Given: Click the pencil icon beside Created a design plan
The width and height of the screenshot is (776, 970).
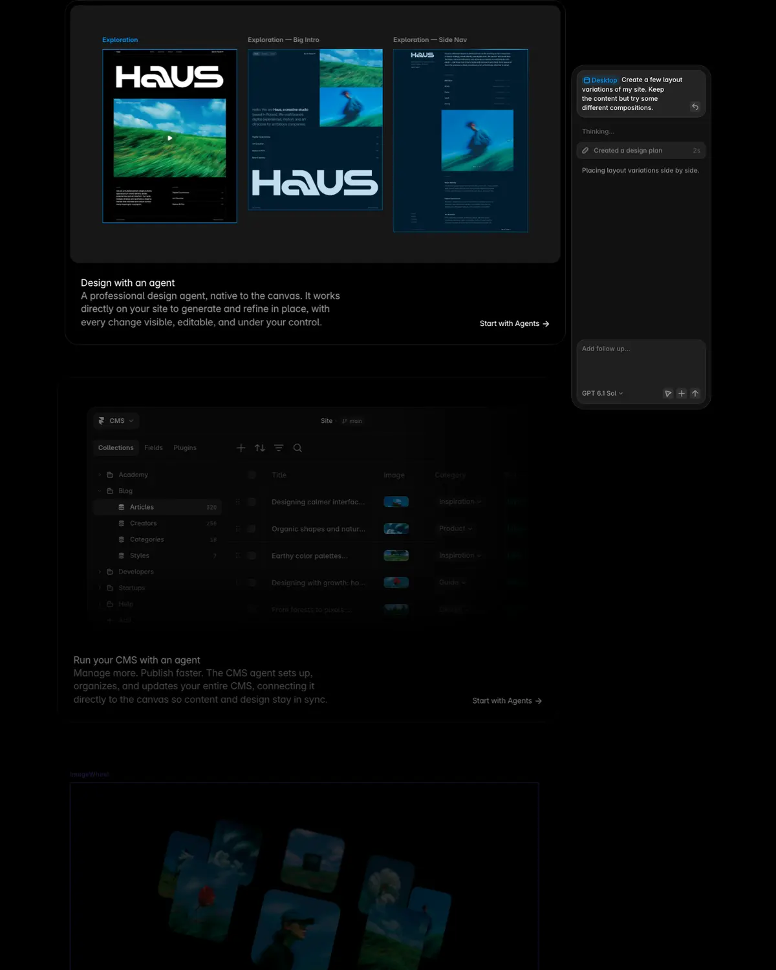Looking at the screenshot, I should tap(585, 151).
